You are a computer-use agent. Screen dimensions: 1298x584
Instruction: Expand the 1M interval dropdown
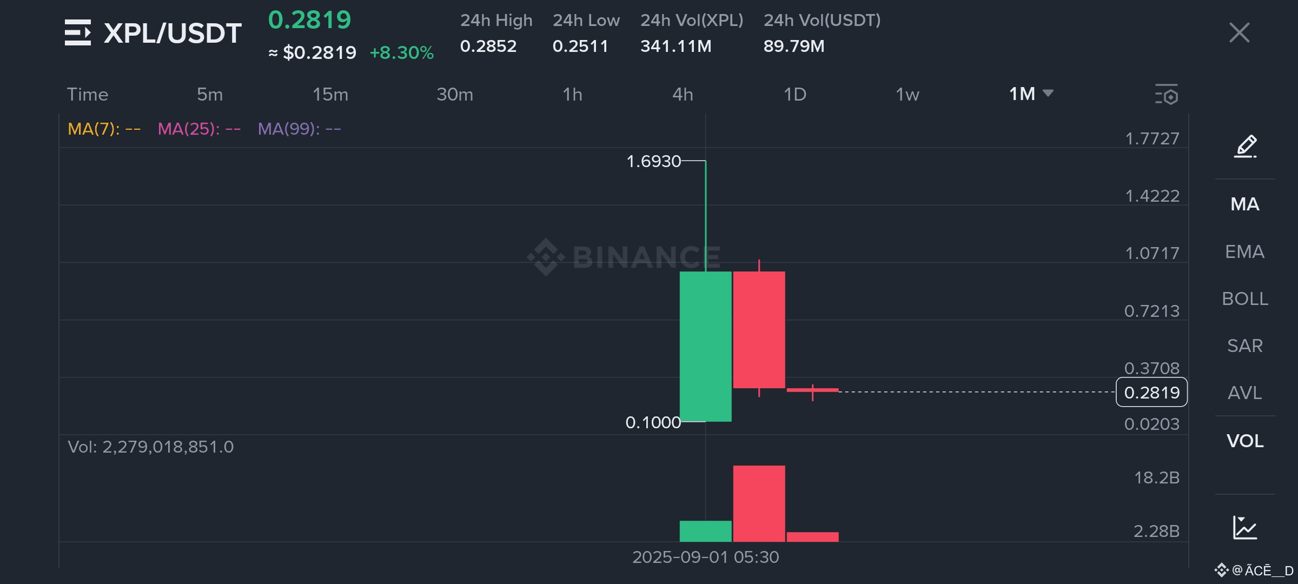(x=1031, y=94)
